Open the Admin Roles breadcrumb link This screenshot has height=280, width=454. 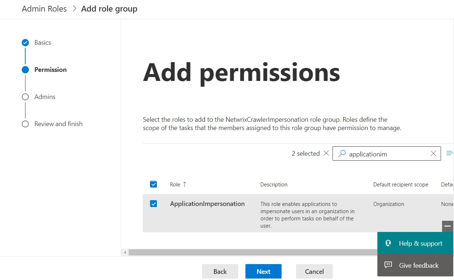pyautogui.click(x=44, y=9)
